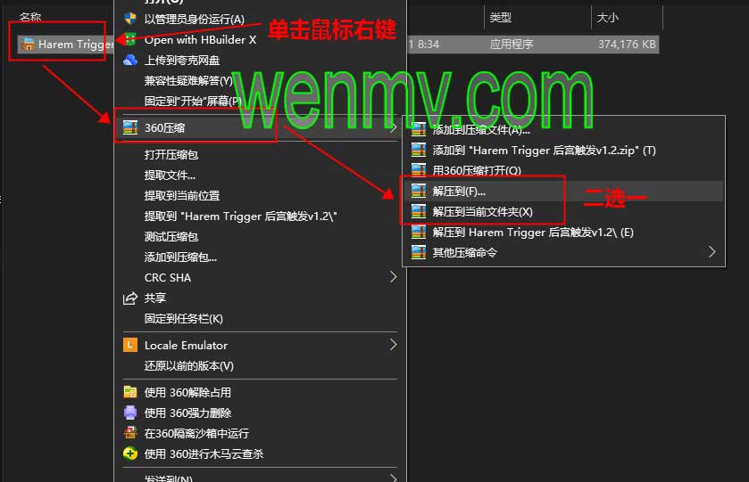The image size is (749, 482).
Task: Expand the CRC SHA submenu arrow
Action: (393, 277)
